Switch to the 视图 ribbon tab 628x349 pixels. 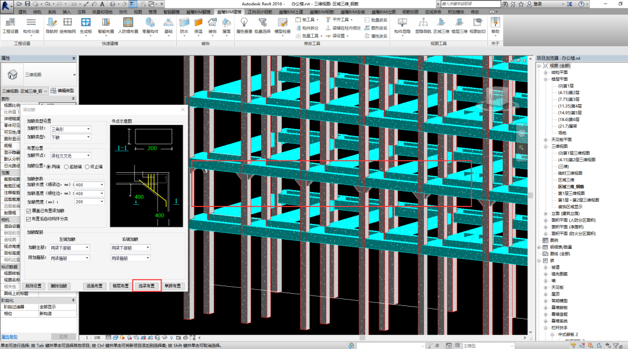(138, 12)
